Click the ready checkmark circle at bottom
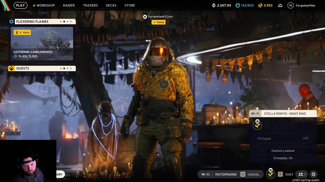Viewport: 325px width, 182px height. [271, 174]
